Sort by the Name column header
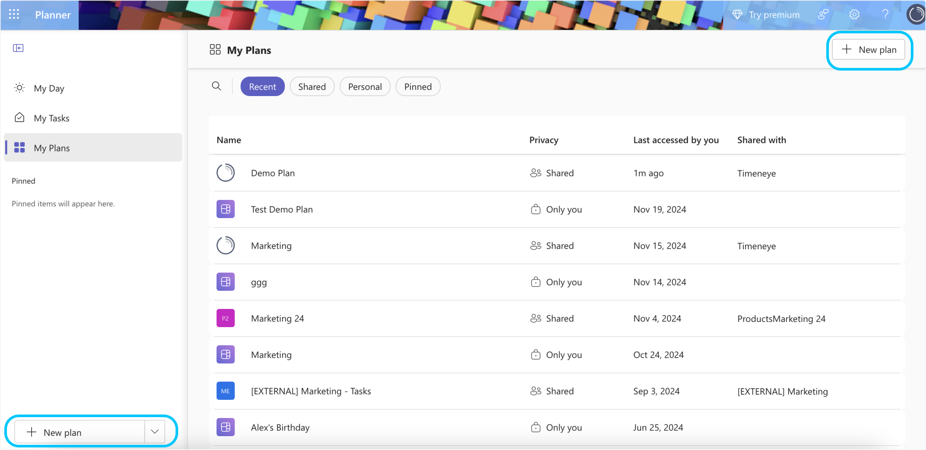Image resolution: width=926 pixels, height=450 pixels. (x=229, y=140)
